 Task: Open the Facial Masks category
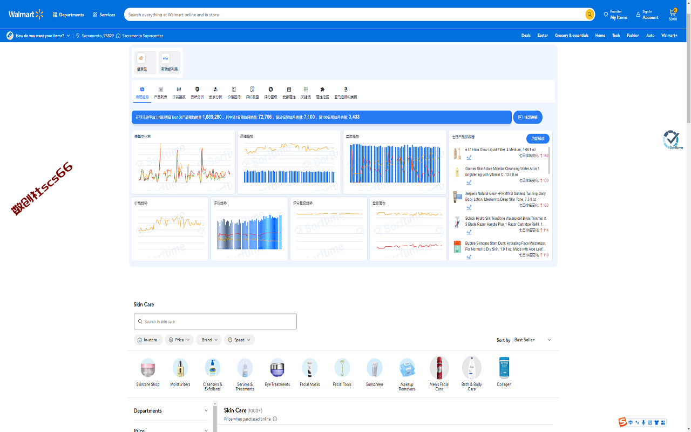(x=309, y=373)
